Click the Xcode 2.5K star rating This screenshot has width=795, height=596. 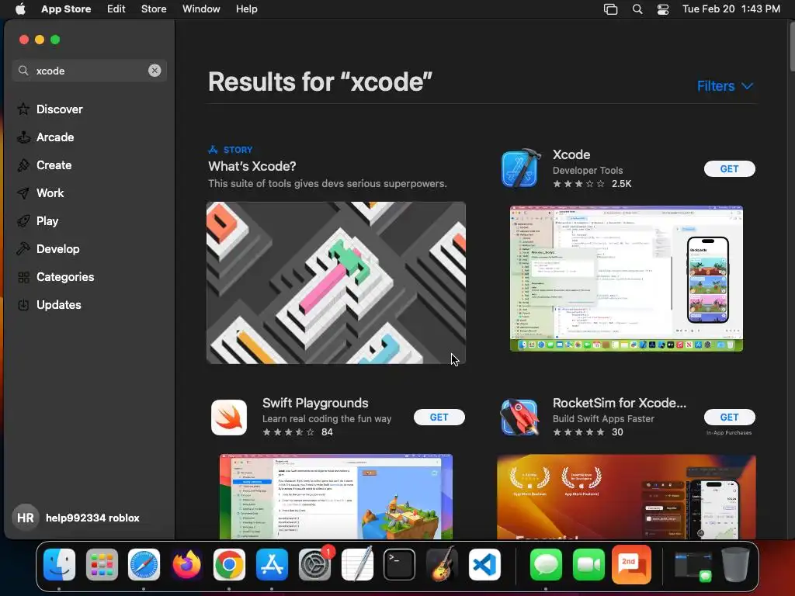click(x=592, y=183)
